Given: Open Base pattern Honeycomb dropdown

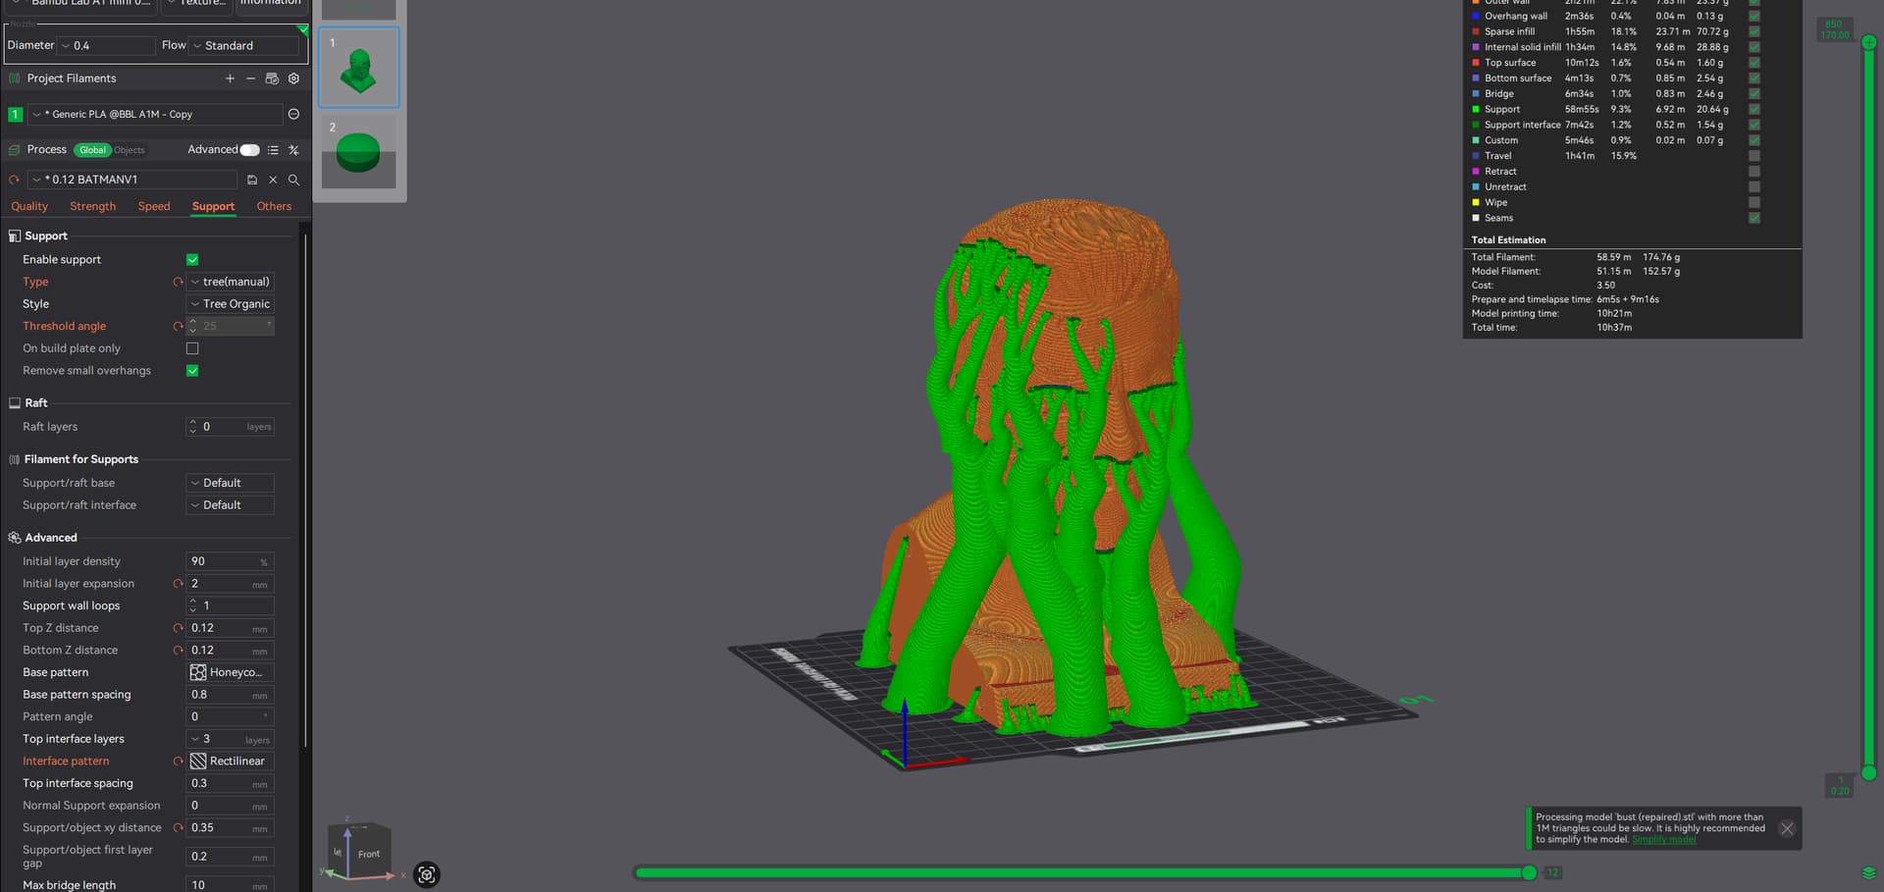Looking at the screenshot, I should (231, 672).
